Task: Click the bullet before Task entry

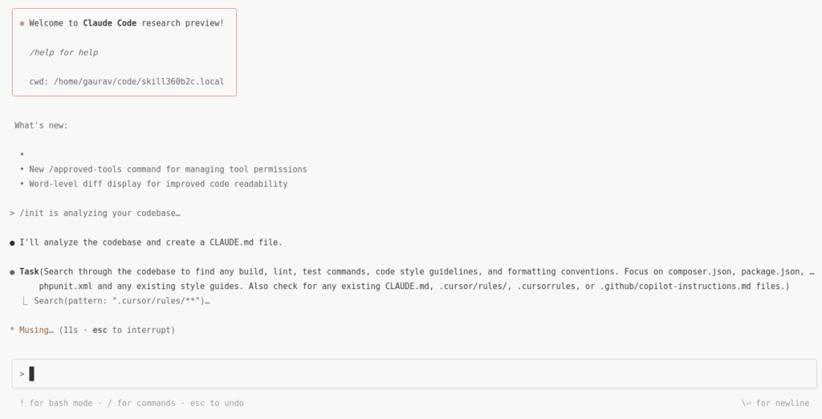Action: click(12, 272)
